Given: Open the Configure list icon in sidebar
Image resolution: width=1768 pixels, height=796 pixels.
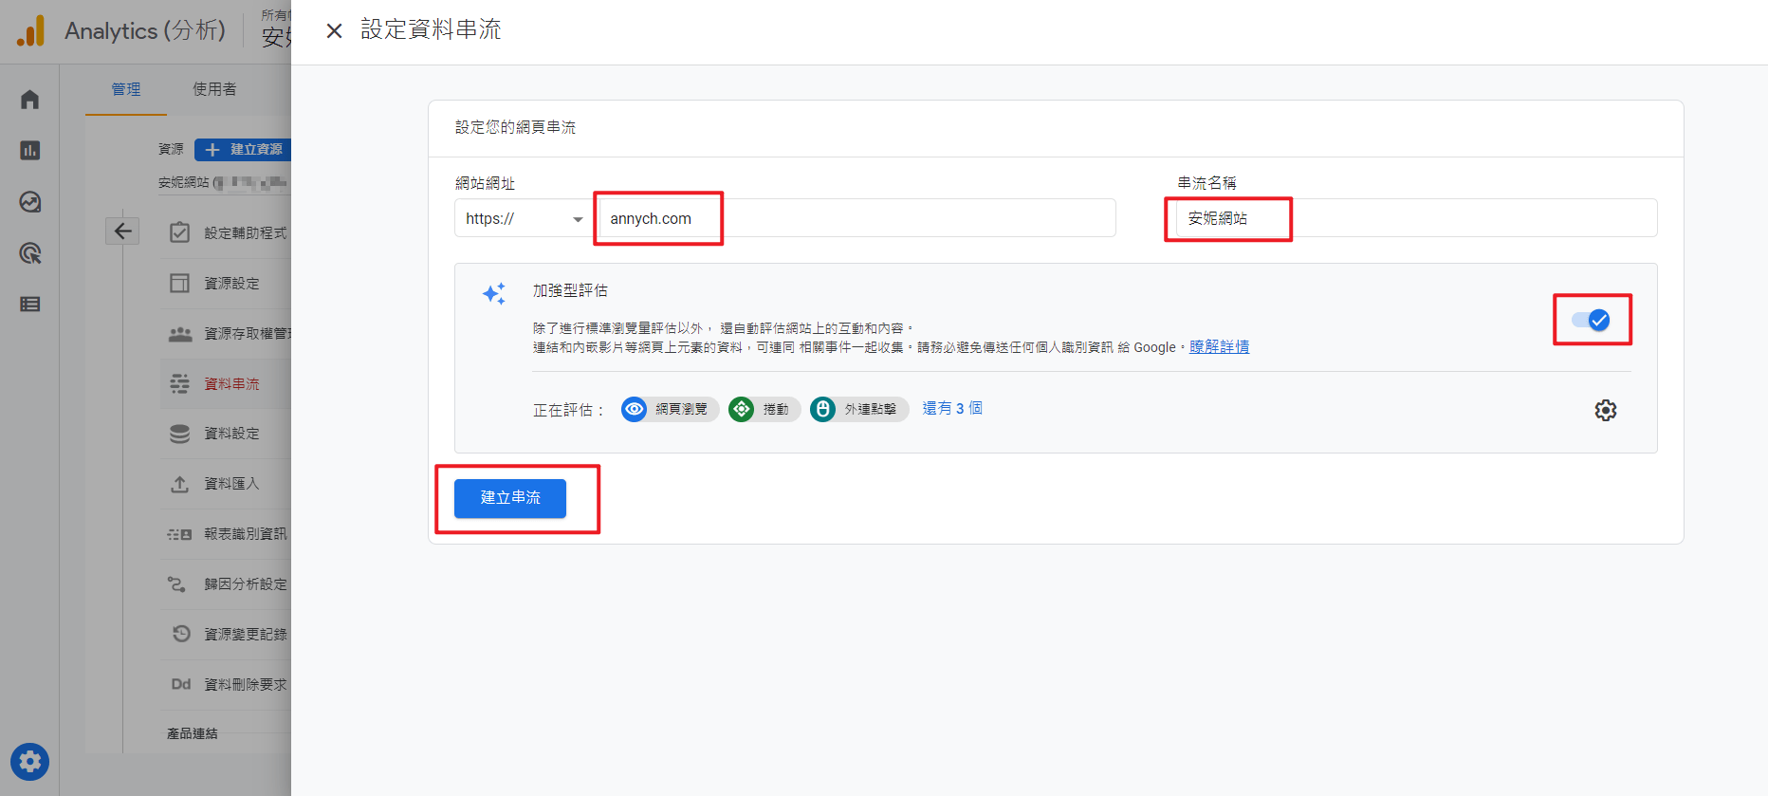Looking at the screenshot, I should [30, 305].
